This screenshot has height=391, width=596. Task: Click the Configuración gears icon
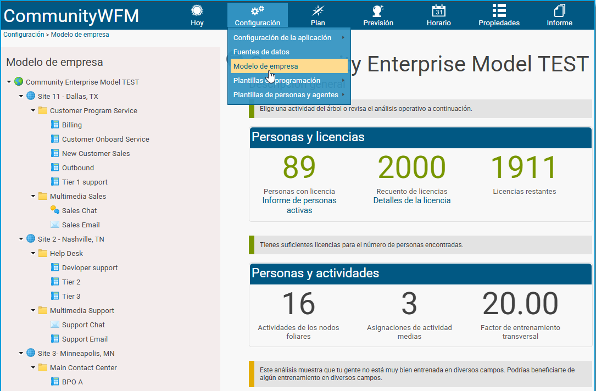[257, 10]
